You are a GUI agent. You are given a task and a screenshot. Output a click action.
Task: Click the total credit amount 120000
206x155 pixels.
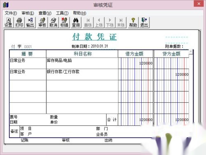pyautogui.click(x=182, y=120)
